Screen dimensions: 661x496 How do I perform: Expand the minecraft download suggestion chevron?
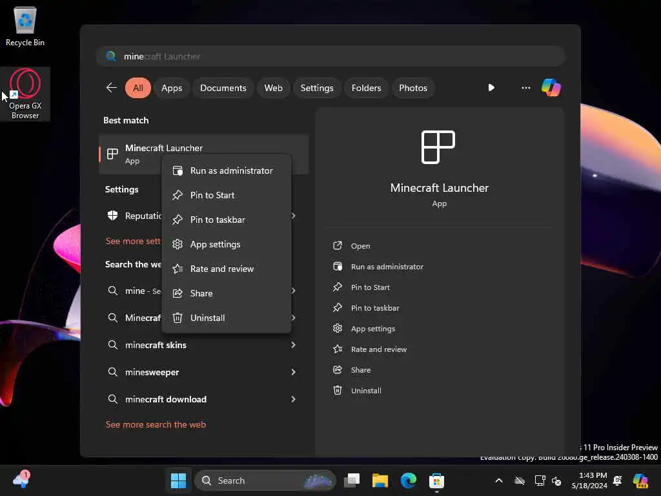(294, 399)
